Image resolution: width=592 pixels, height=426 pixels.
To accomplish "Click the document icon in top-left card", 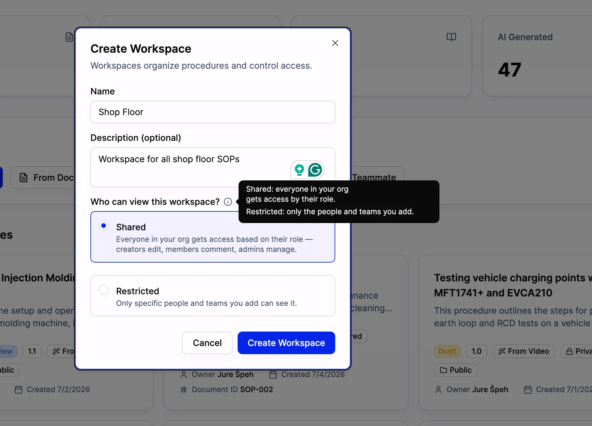I will click(69, 37).
